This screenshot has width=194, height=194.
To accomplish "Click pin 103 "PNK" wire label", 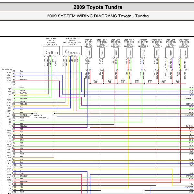I will [22, 173].
